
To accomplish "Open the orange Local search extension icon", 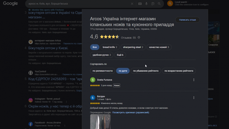I will tap(170, 3).
